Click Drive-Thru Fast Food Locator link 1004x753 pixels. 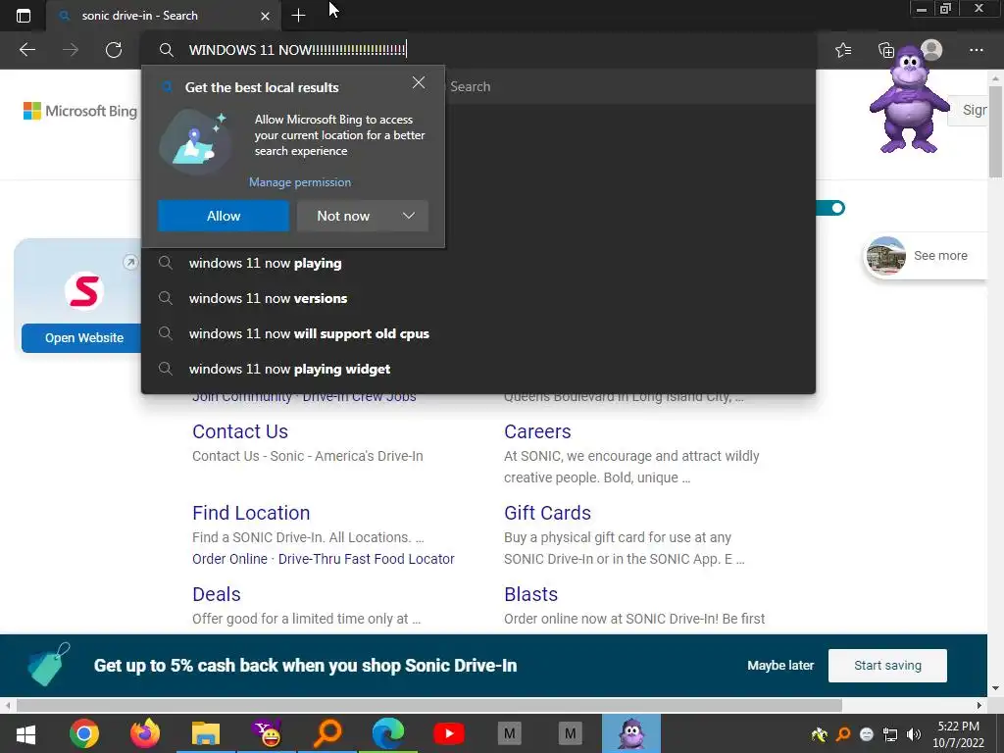click(367, 559)
